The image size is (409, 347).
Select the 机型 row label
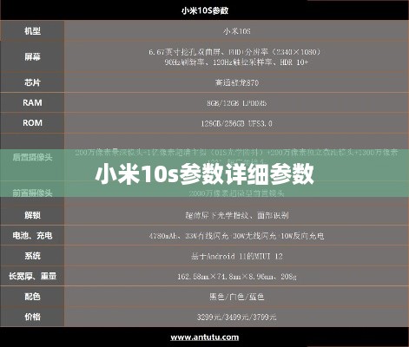coord(32,31)
